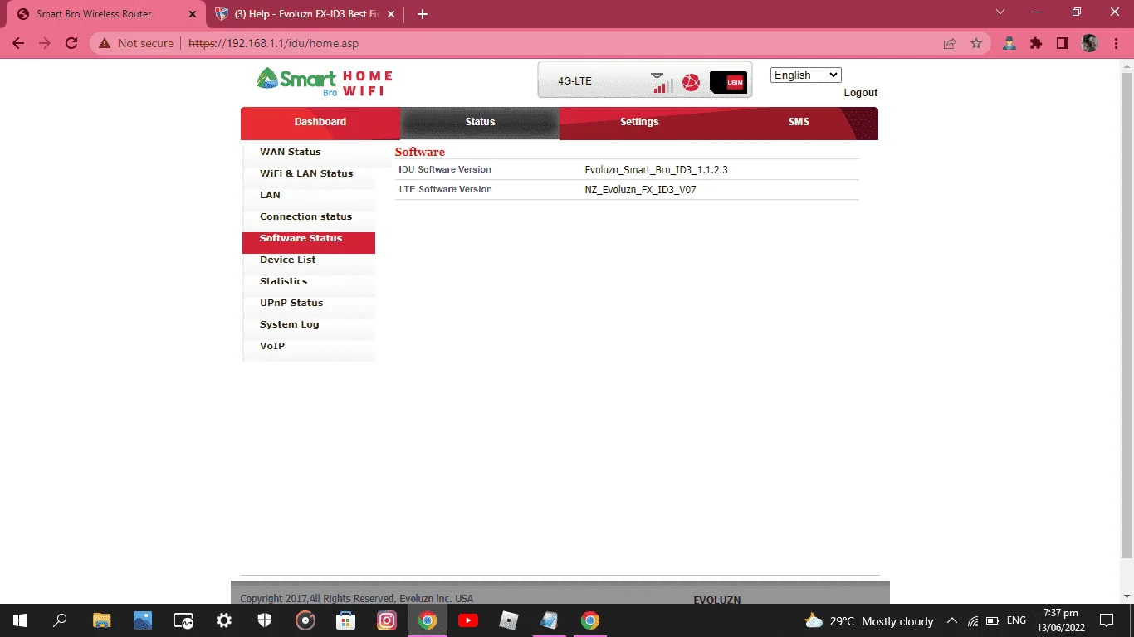Screen dimensions: 1134x637
Task: Click the Software section heading
Action: 420,152
